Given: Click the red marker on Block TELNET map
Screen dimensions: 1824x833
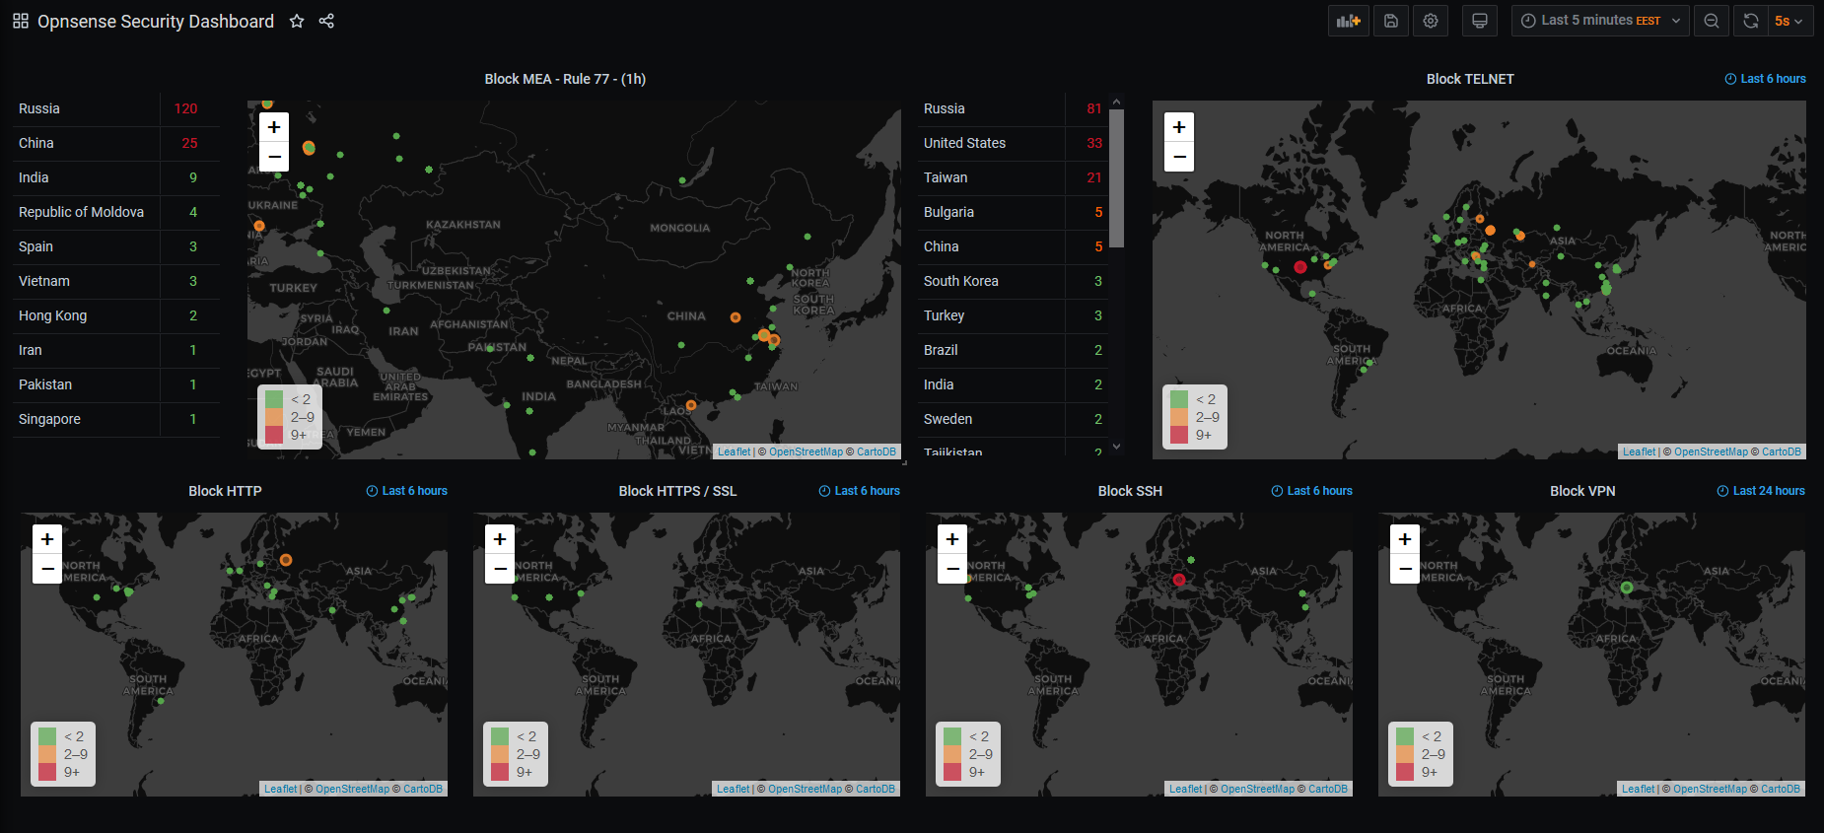Looking at the screenshot, I should [x=1300, y=267].
